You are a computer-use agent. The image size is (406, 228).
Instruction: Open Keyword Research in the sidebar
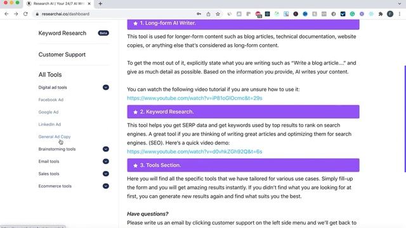pos(62,33)
